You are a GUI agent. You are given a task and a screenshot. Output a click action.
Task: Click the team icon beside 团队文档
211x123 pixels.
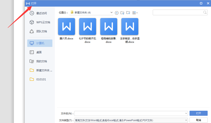click(x=32, y=31)
